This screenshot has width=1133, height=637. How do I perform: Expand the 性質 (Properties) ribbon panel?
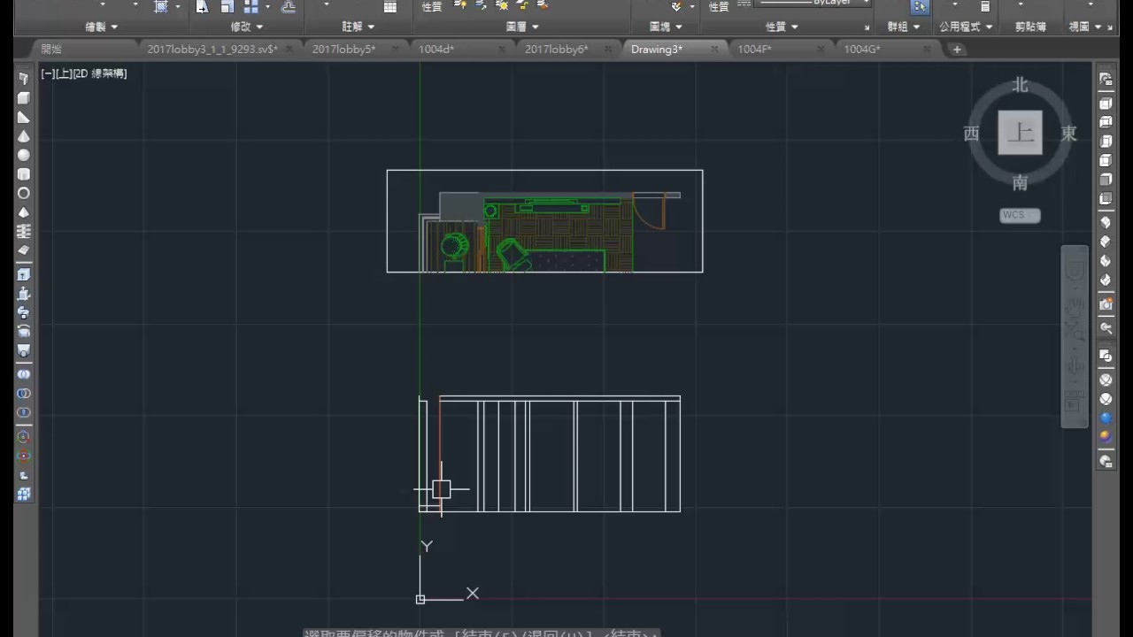pyautogui.click(x=782, y=27)
